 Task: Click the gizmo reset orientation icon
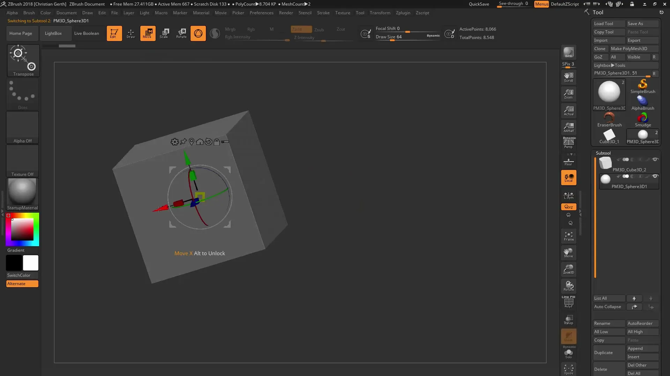(x=208, y=142)
